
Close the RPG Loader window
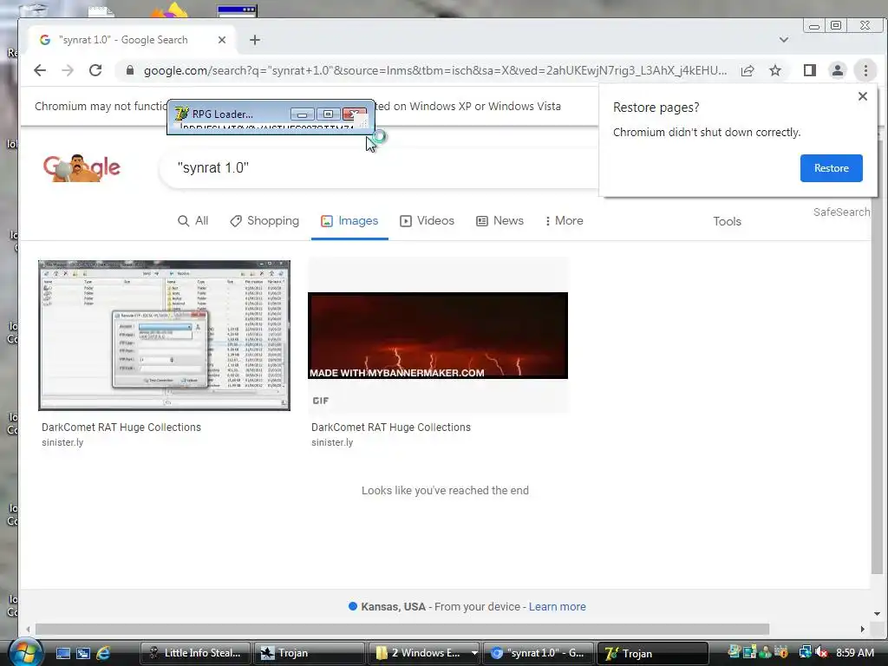tap(355, 114)
